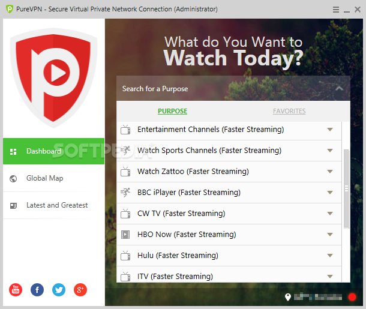366x309 pixels.
Task: Open the Dashboard menu item
Action: point(53,151)
